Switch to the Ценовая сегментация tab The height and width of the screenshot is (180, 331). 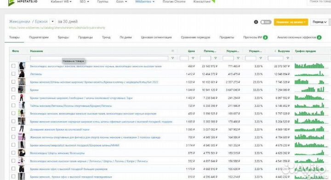click(x=156, y=37)
